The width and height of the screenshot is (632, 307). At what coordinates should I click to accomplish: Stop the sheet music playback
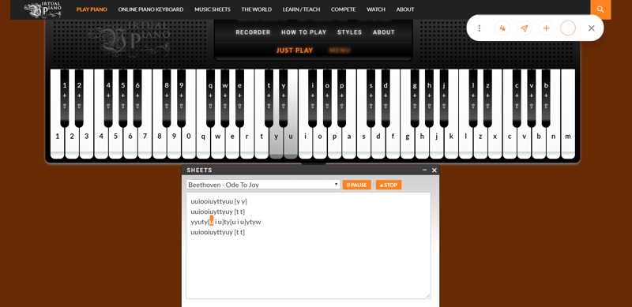click(x=389, y=185)
